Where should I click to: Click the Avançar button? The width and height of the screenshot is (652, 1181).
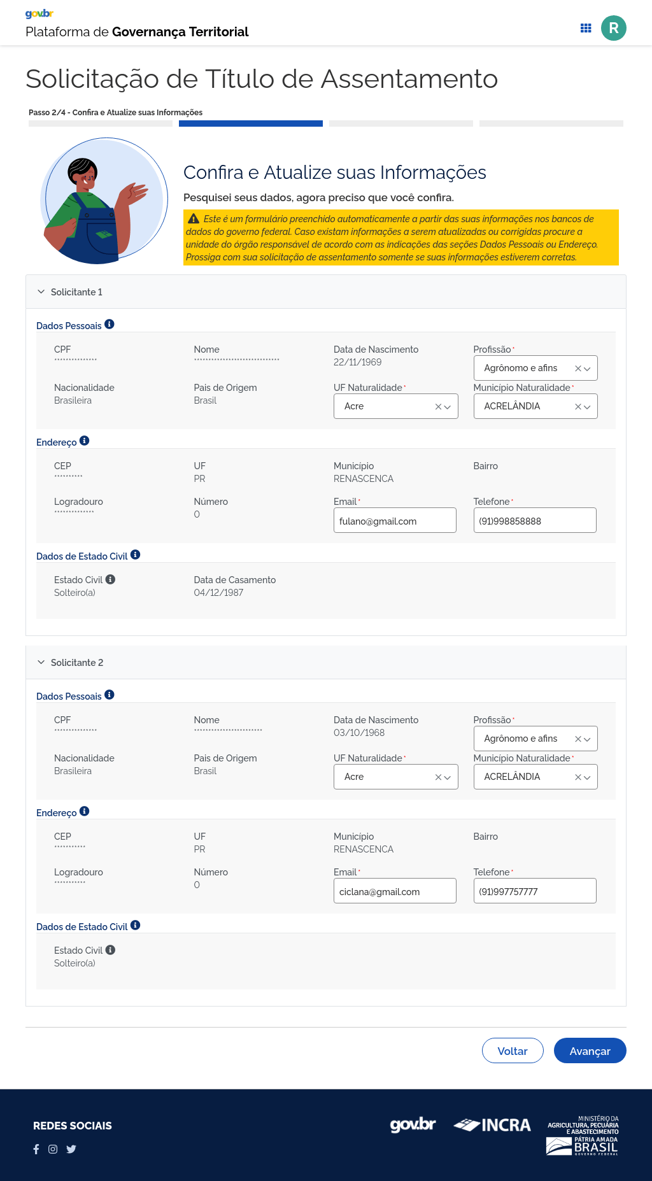click(590, 1050)
